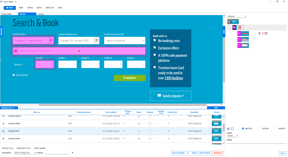This screenshot has width=288, height=157.
Task: Click the plus icon beside ADD ROOM
Action: tap(13, 75)
